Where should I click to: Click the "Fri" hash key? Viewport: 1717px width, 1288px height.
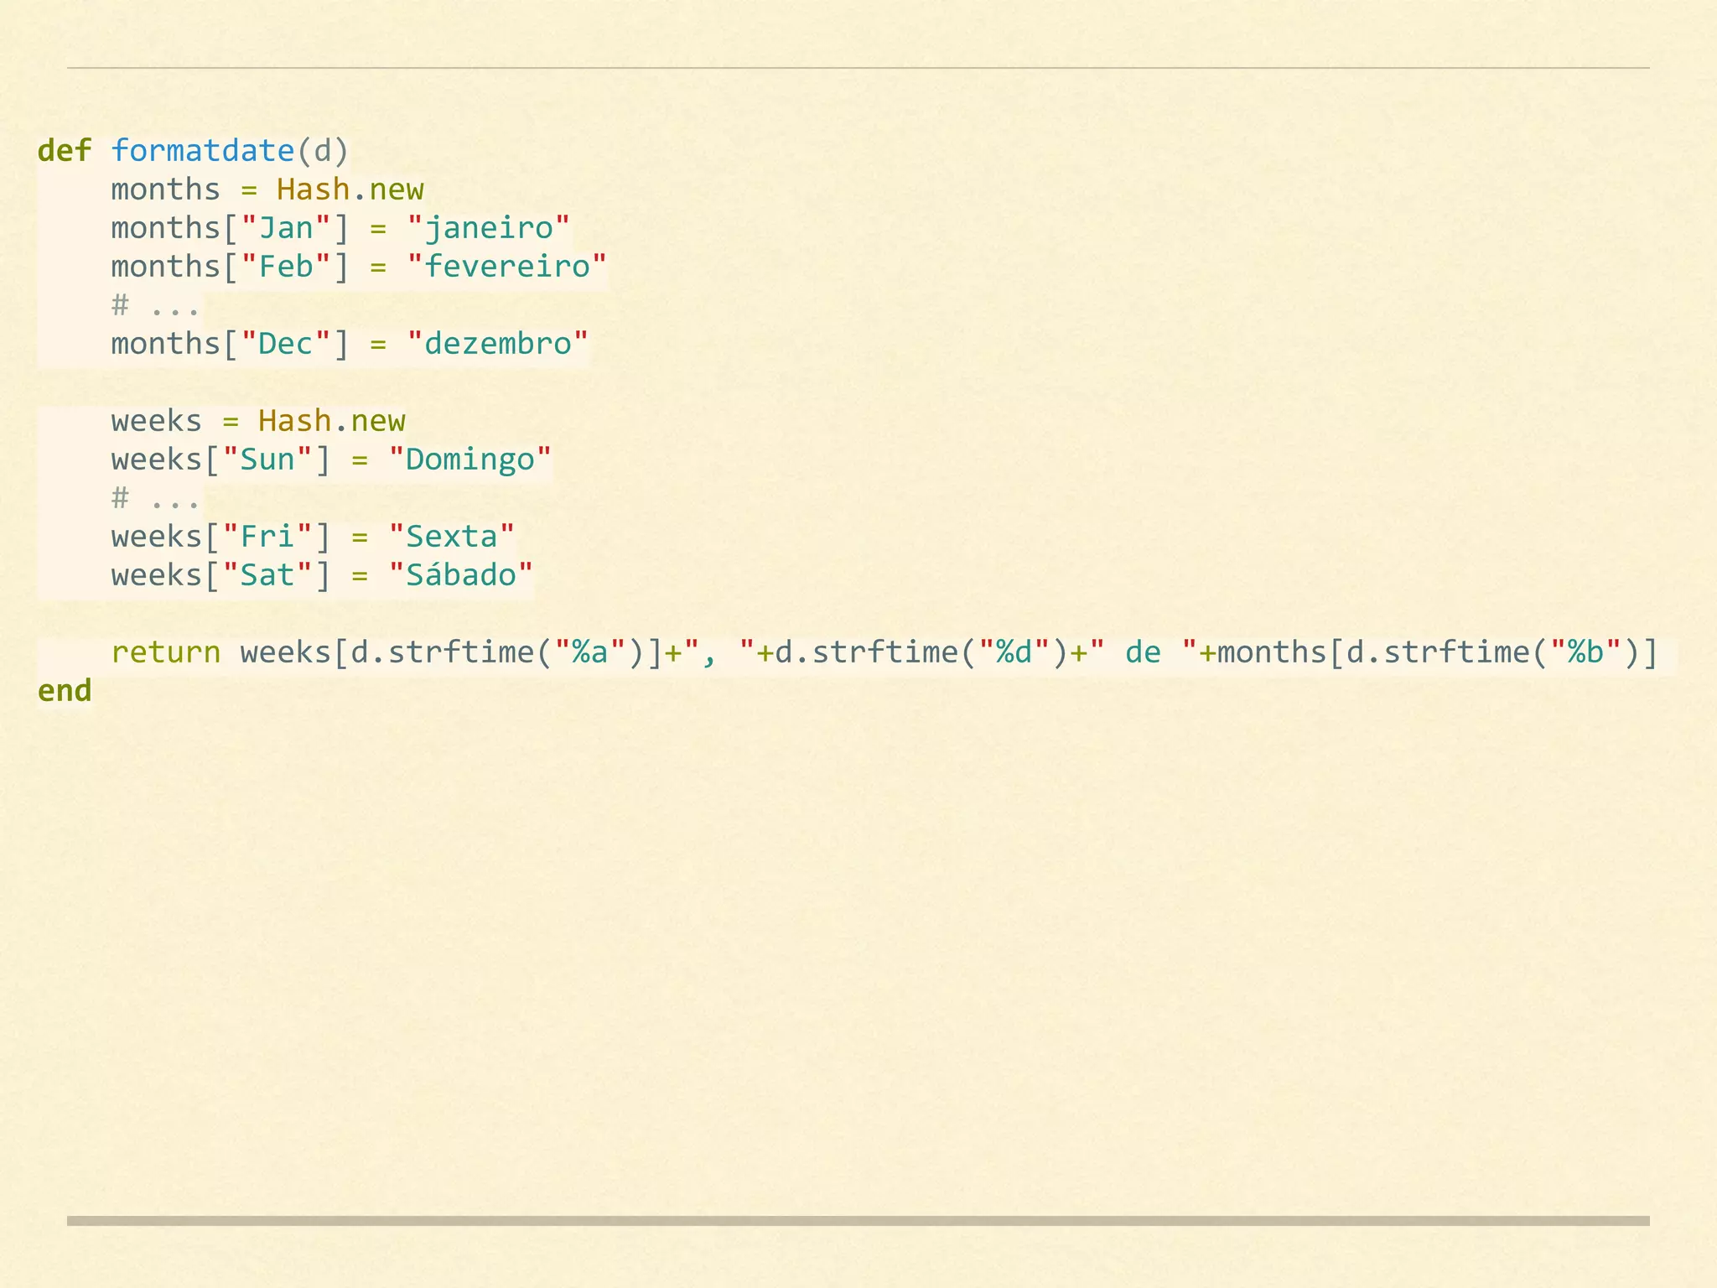click(x=267, y=537)
